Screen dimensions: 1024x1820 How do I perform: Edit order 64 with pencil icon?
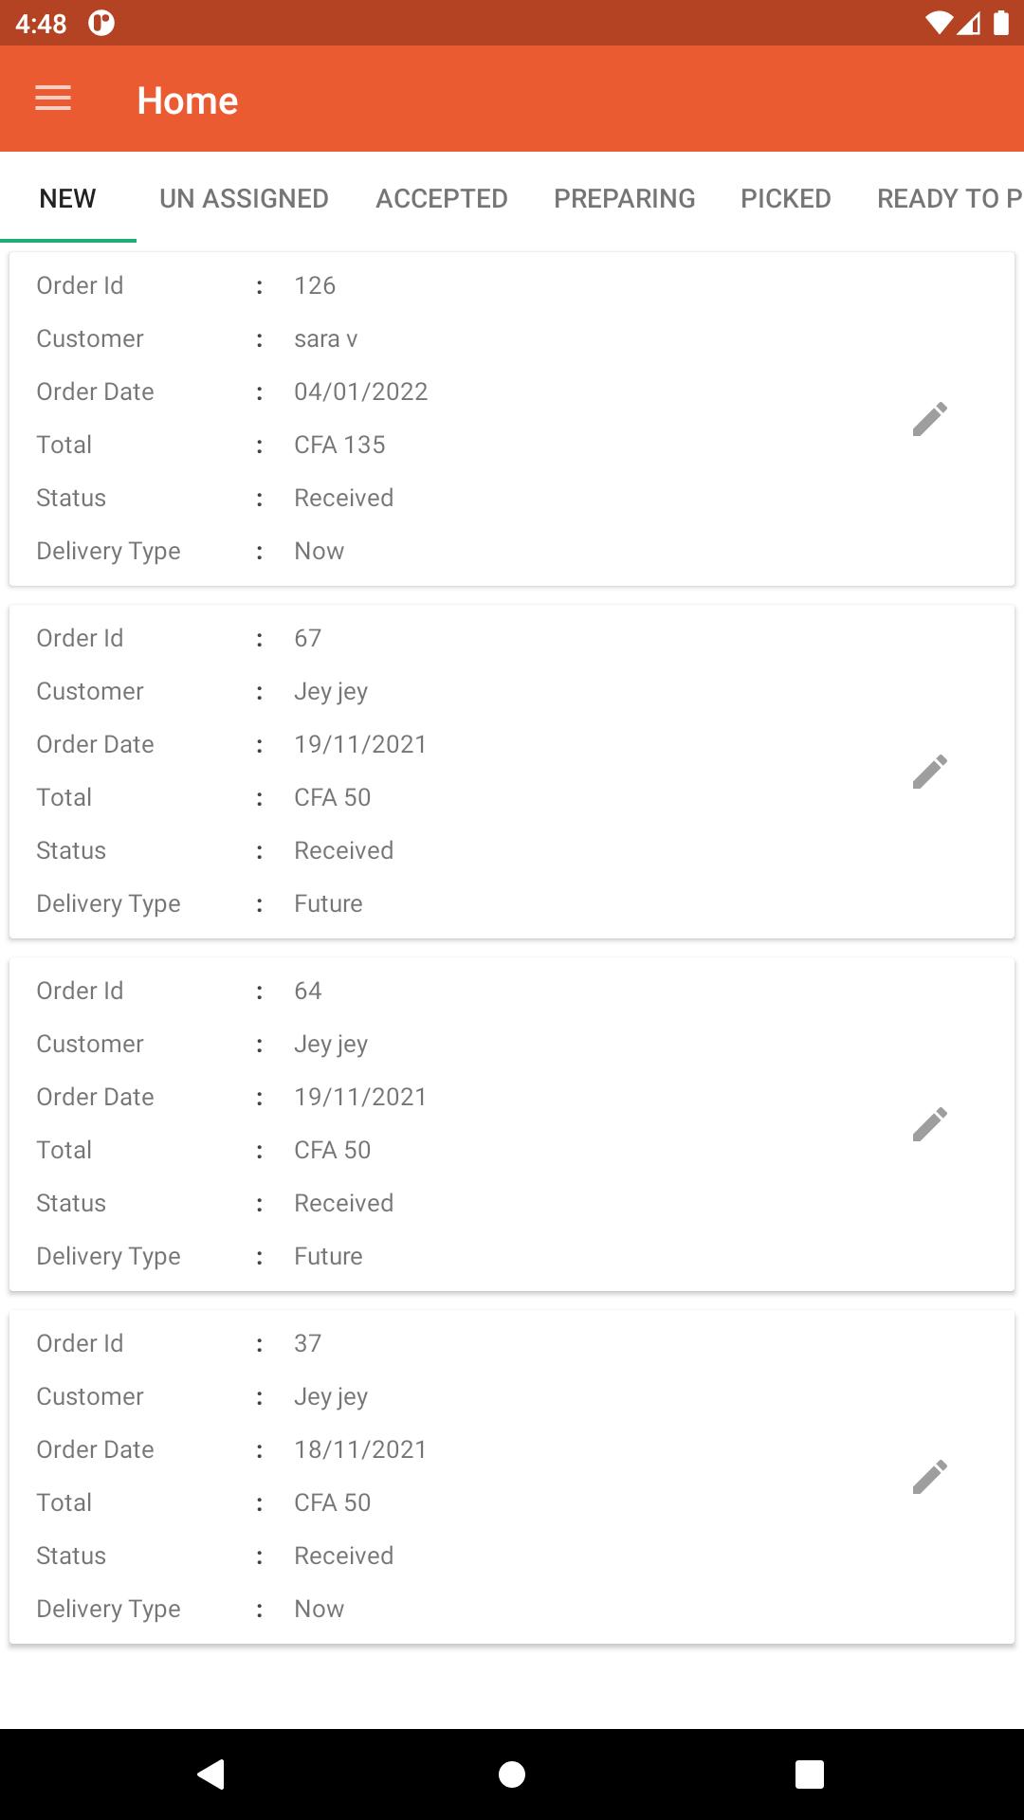[x=929, y=1124]
